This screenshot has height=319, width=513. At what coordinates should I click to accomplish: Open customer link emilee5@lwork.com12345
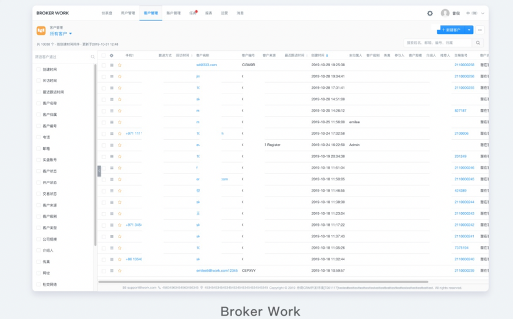point(217,271)
